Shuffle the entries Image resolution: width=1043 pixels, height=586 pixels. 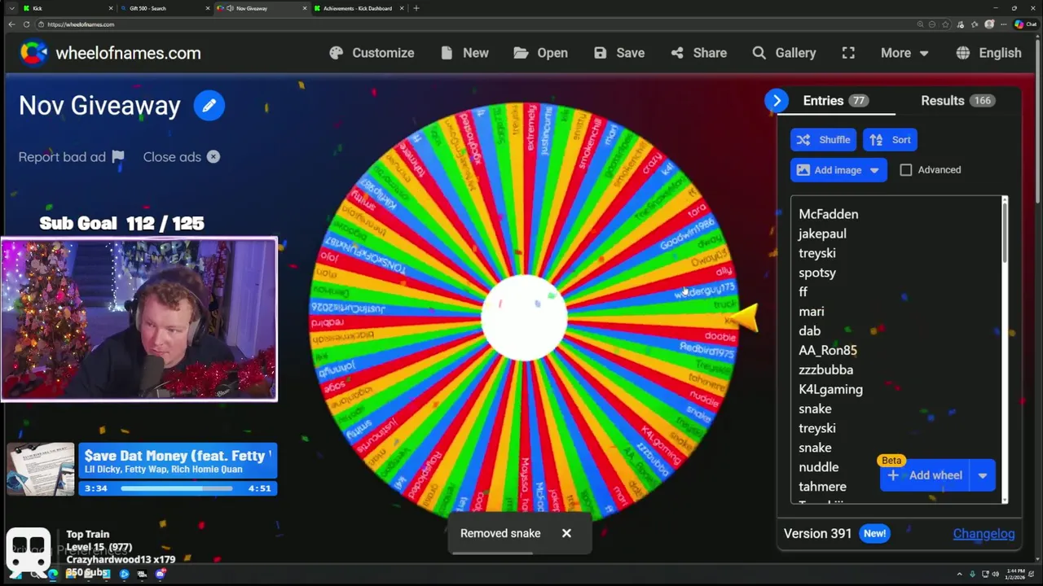pyautogui.click(x=823, y=140)
